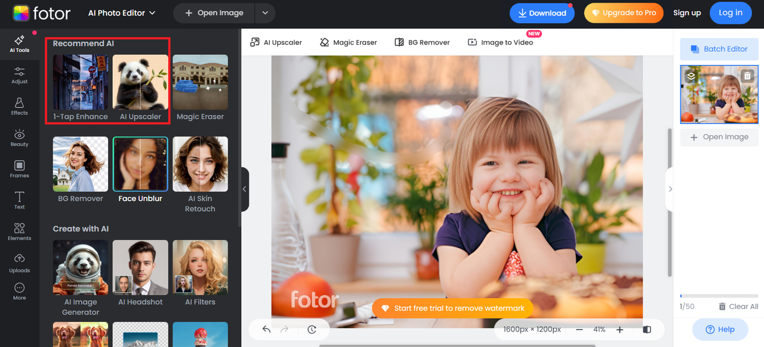Open the Help button
Screen dimensions: 764x347
[720, 329]
